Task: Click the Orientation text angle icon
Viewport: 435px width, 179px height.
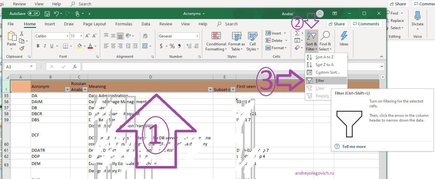Action: pyautogui.click(x=128, y=36)
